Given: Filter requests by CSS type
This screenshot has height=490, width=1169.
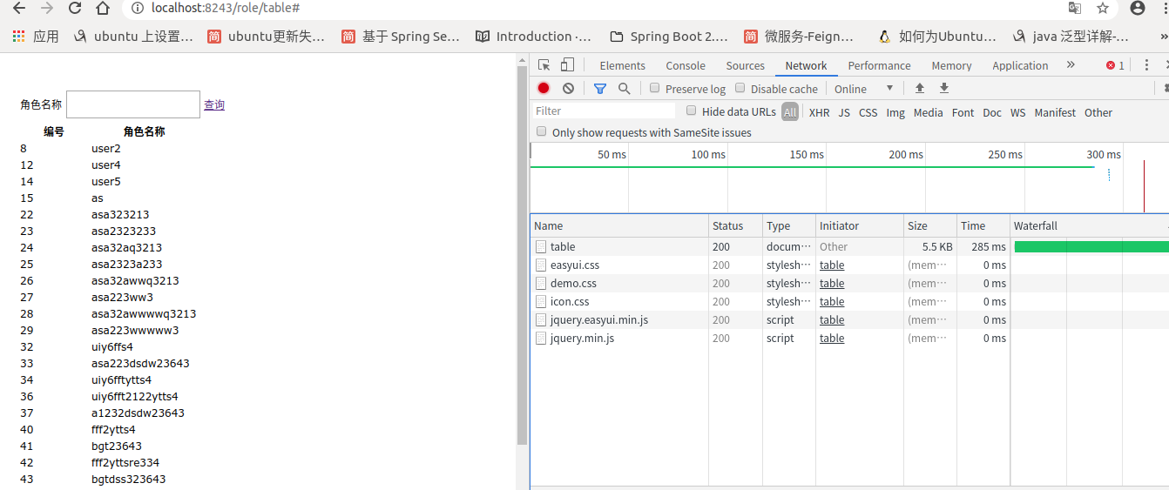Looking at the screenshot, I should click(x=868, y=112).
